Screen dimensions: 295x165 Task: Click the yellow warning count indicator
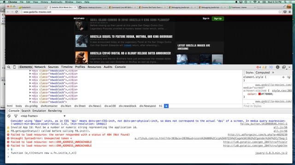264,67
